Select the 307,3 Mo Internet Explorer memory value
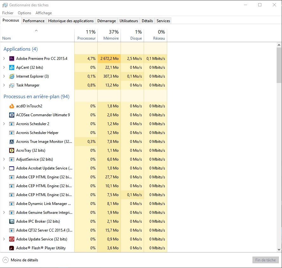Screen dimensions: 282x268 109,76
